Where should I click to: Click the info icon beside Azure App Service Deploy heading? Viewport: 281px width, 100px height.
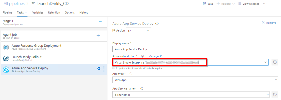tap(157, 23)
